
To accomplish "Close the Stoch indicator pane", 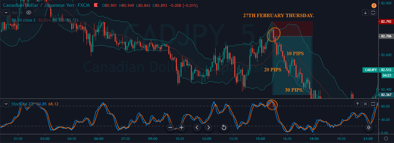I will (x=366, y=104).
